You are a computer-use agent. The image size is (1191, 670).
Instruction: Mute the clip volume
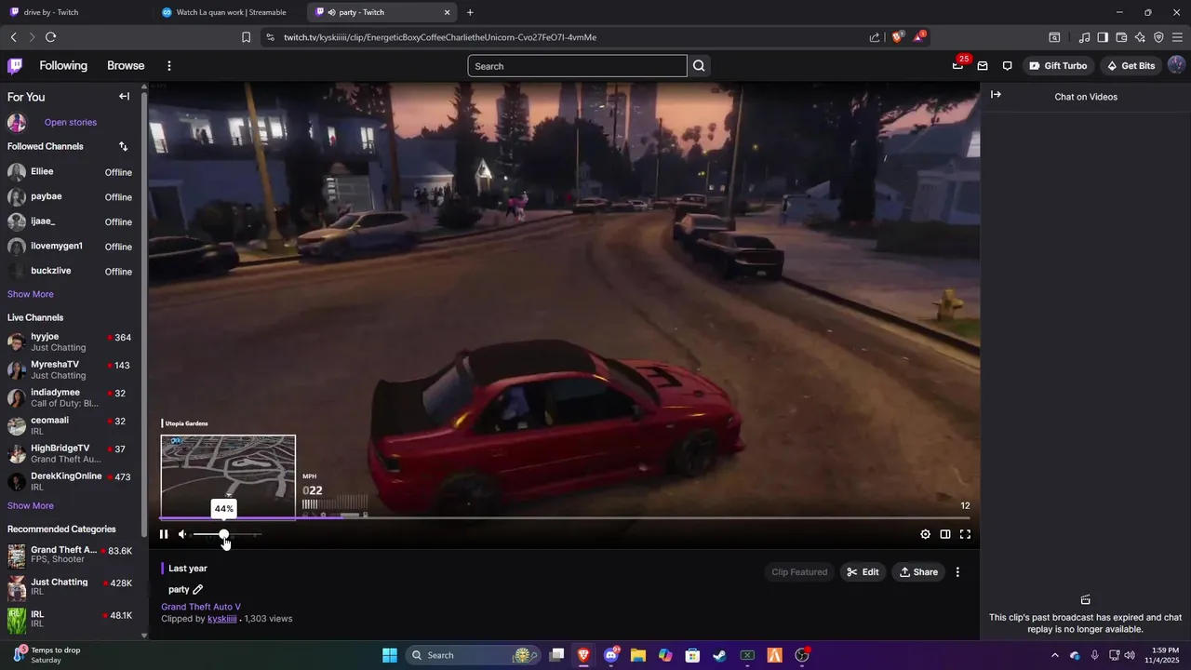[182, 534]
